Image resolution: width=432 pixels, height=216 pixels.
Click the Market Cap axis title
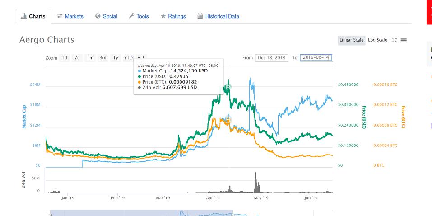(24, 117)
